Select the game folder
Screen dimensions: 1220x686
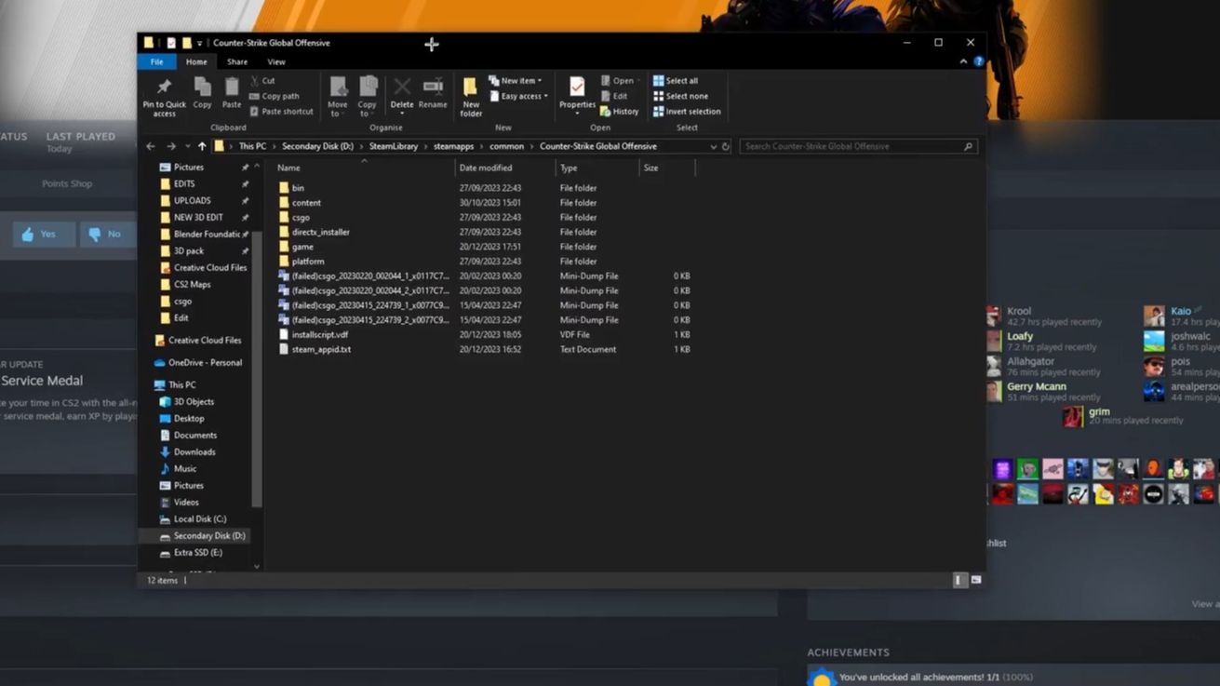tap(302, 247)
